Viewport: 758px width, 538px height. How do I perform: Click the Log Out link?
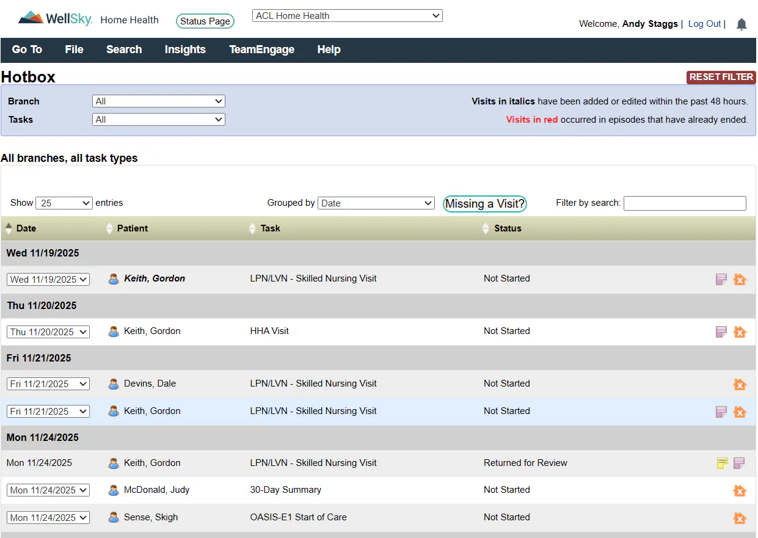pyautogui.click(x=704, y=24)
